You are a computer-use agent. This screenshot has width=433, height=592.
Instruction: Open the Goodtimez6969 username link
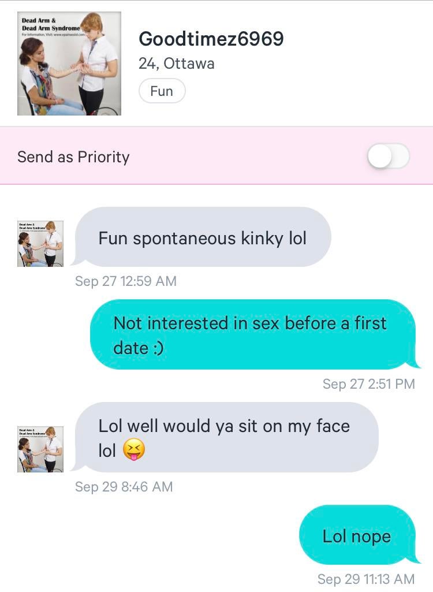211,39
